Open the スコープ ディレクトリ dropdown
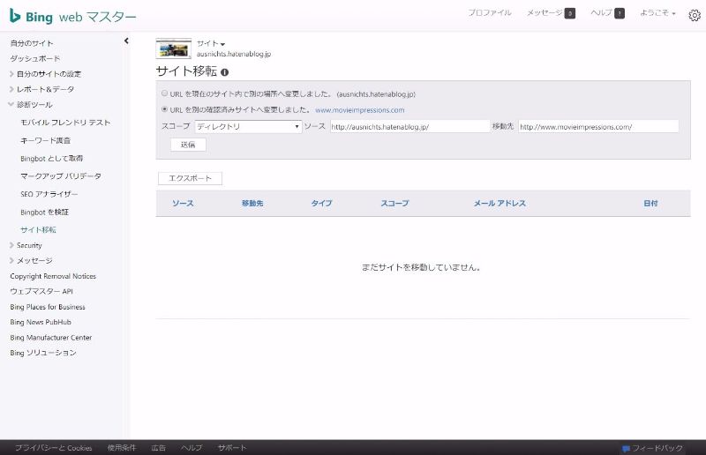The width and height of the screenshot is (706, 455). coord(248,126)
